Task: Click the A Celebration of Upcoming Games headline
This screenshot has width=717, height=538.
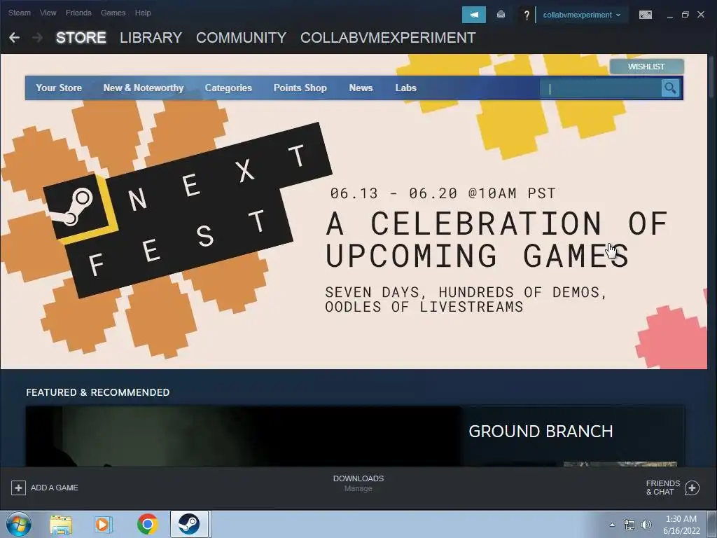Action: coord(496,240)
